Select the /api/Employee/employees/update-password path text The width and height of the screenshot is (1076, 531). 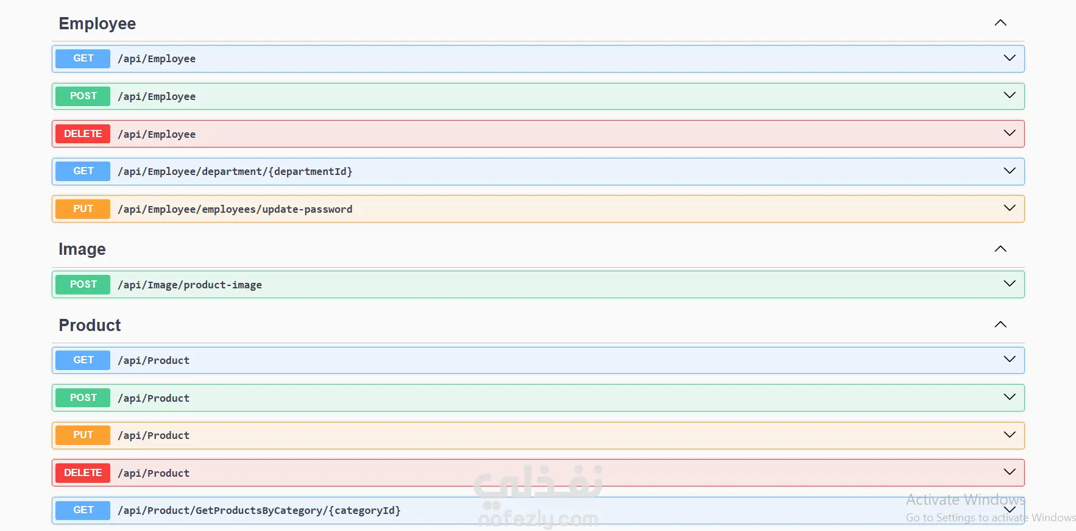[x=235, y=210]
